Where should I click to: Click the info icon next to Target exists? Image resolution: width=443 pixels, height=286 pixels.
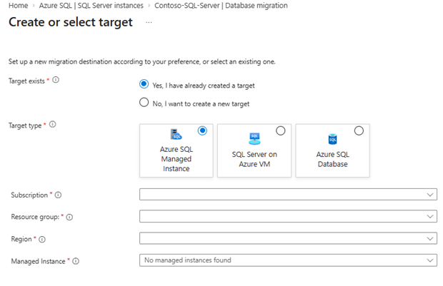56,80
